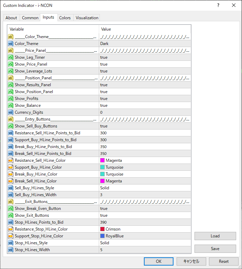The image size is (242, 269).
Task: Open the Resistance_Sell_HLine_Color Magenta value dropdown
Action: tap(145, 160)
